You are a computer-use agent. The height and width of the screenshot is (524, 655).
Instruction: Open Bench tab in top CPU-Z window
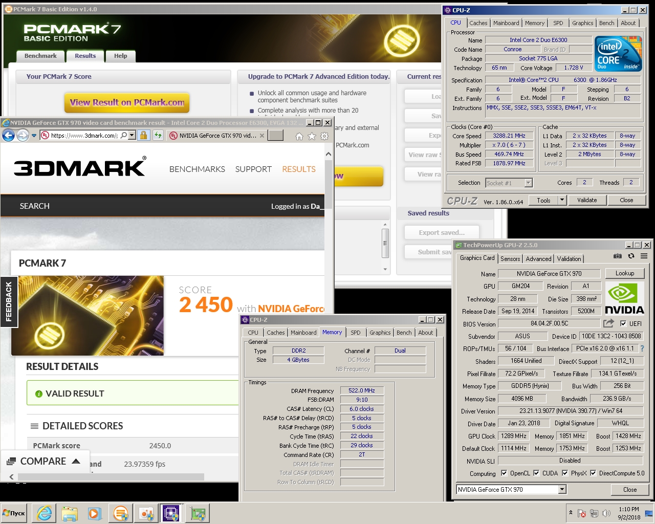(x=606, y=23)
